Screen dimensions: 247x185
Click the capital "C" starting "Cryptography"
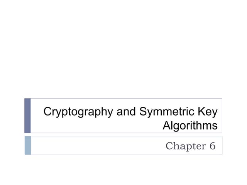coord(47,112)
